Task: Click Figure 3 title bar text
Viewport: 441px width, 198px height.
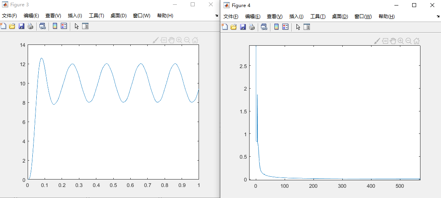Action: pyautogui.click(x=19, y=5)
